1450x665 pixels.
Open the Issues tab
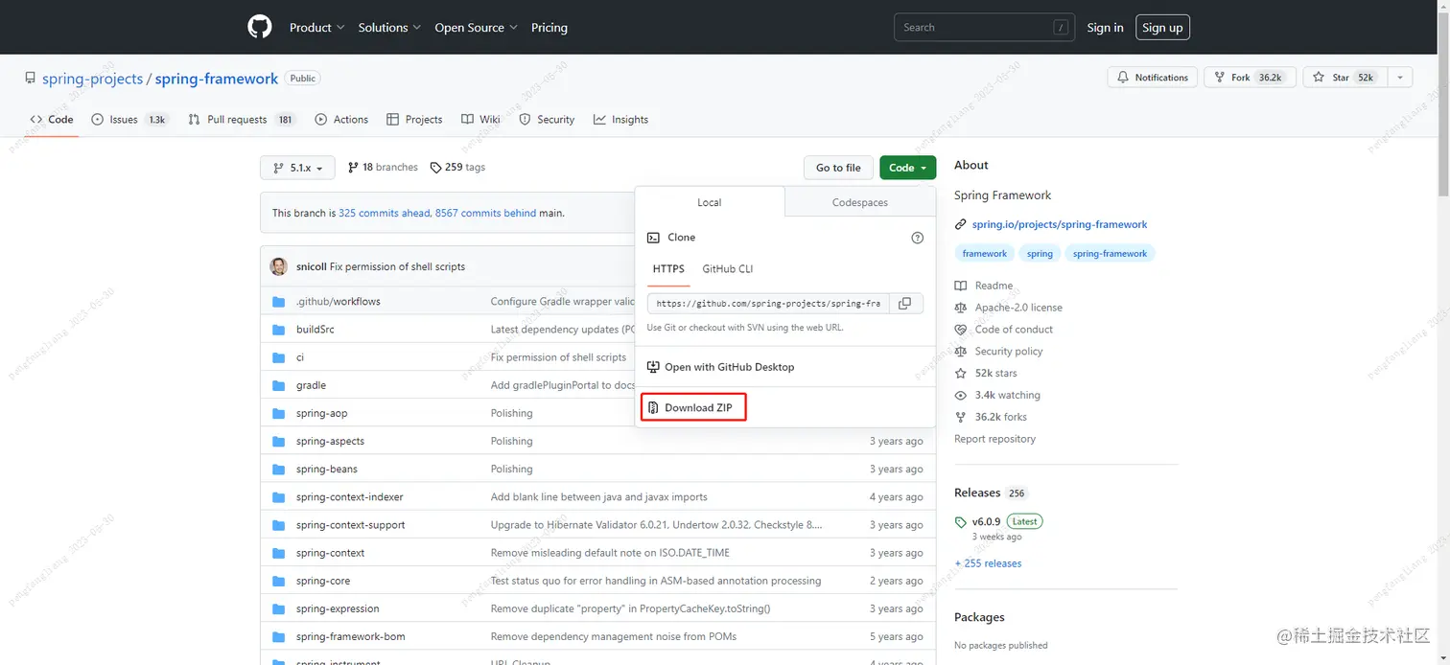pos(129,120)
